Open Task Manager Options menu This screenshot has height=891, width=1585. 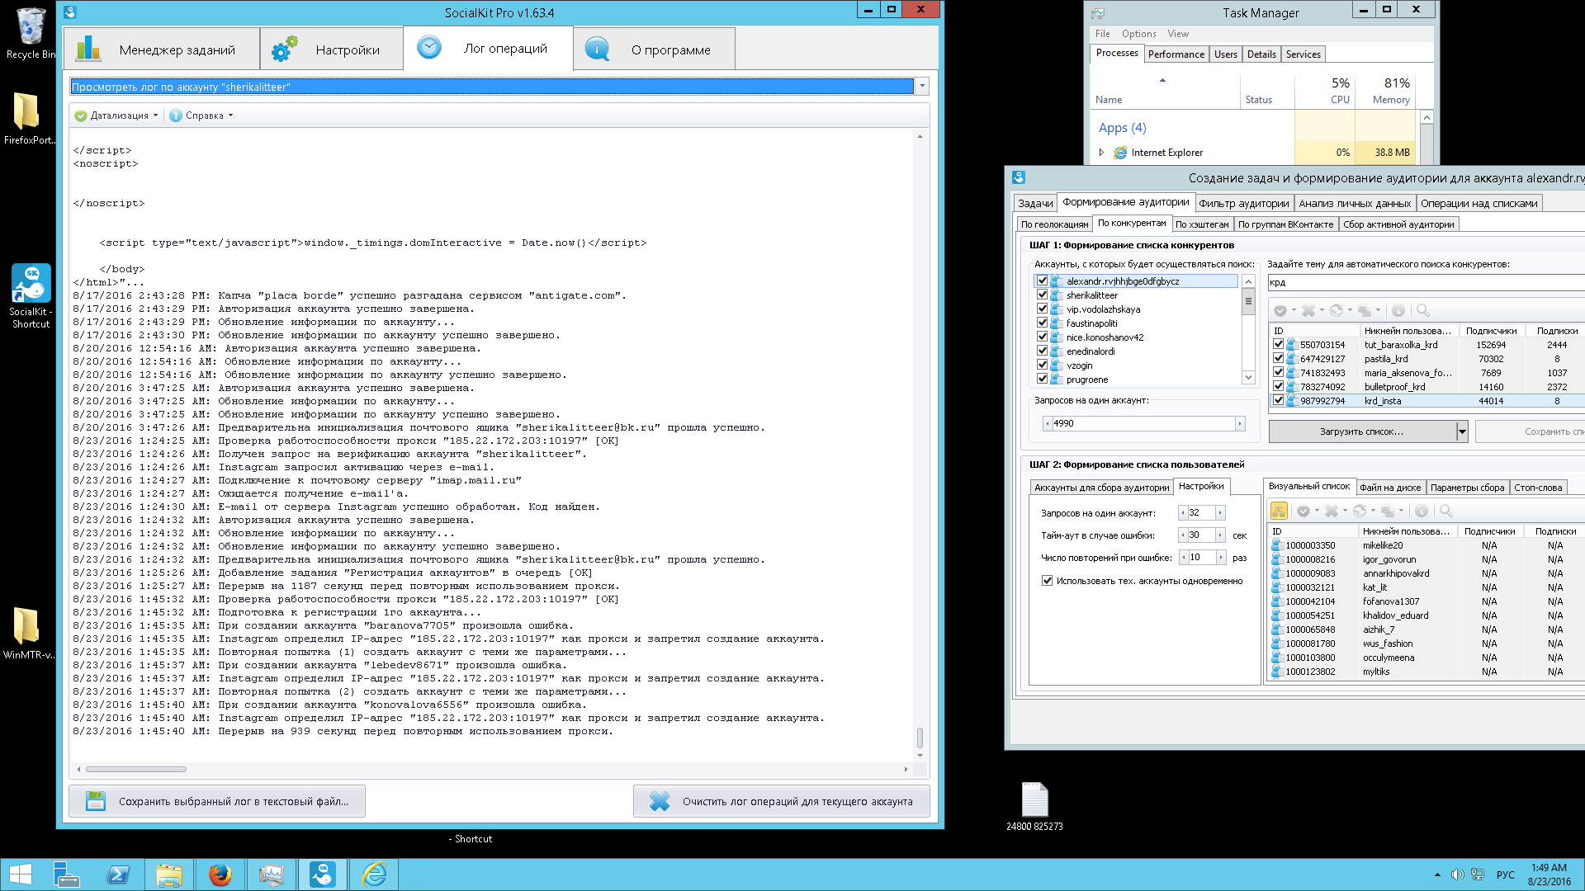click(x=1138, y=34)
